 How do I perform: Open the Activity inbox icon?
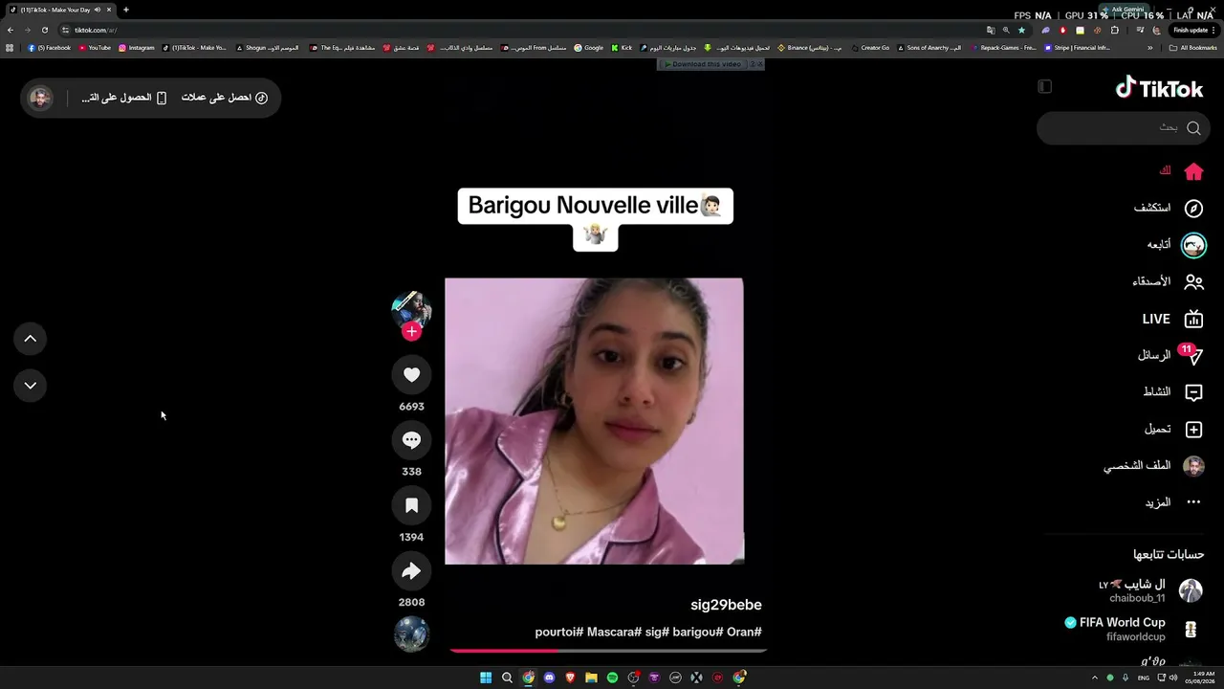[1193, 392]
